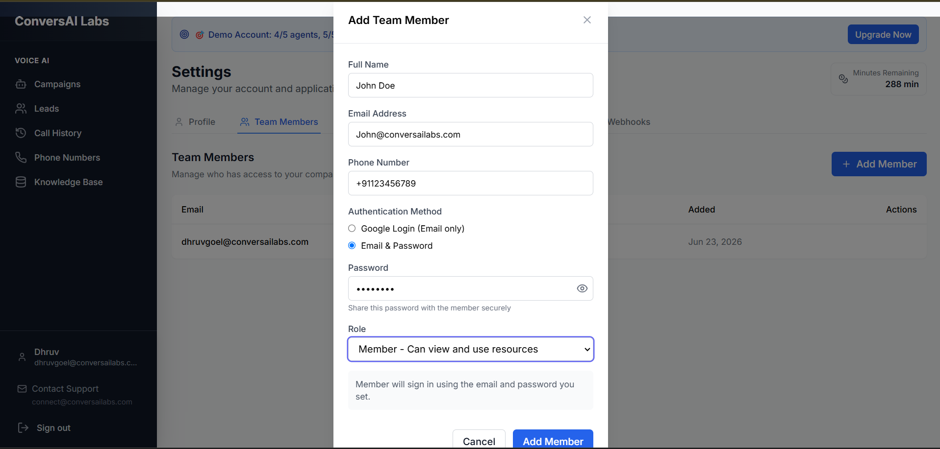The height and width of the screenshot is (449, 940).
Task: Click the Phone Numbers handset icon
Action: (x=21, y=158)
